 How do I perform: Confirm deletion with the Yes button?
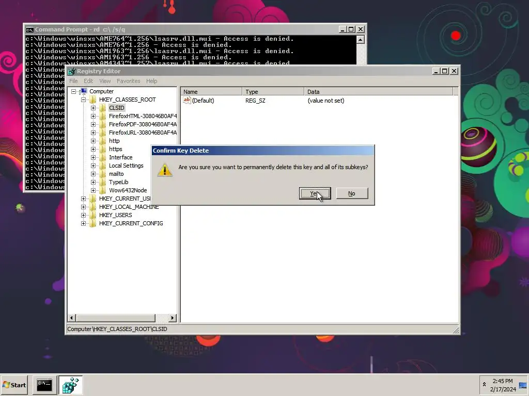(x=315, y=193)
